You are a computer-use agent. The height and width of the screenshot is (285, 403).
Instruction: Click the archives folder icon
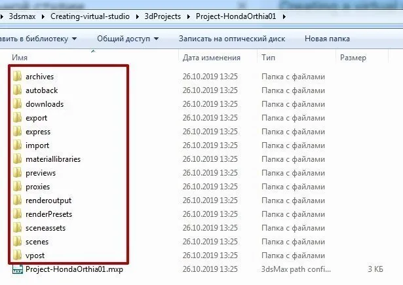click(x=18, y=77)
